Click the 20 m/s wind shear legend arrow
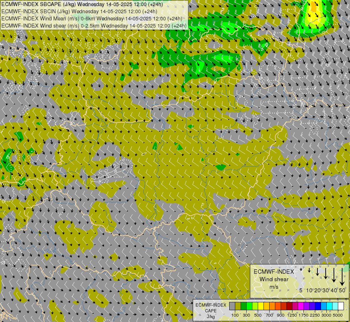Screen dimensions: 350x322 317,272
